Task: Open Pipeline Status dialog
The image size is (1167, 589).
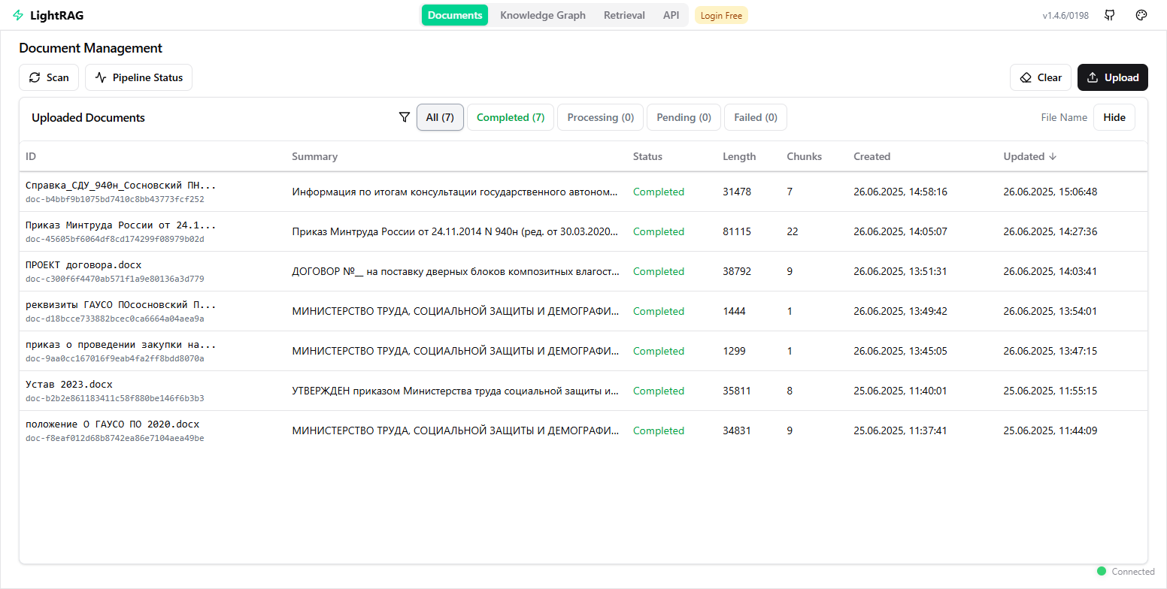Action: (138, 77)
